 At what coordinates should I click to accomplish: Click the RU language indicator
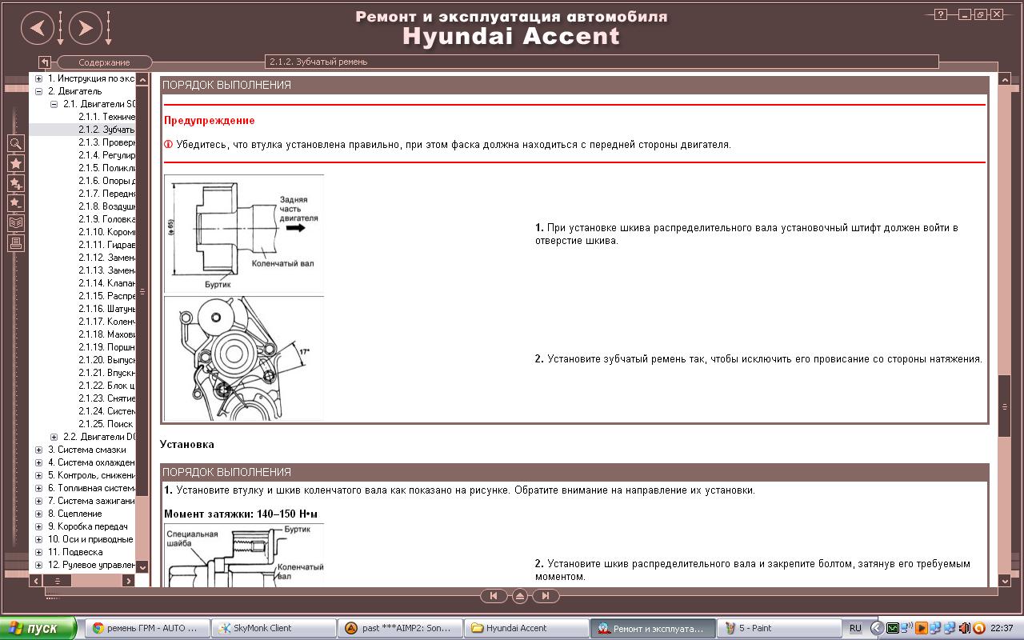tap(855, 628)
